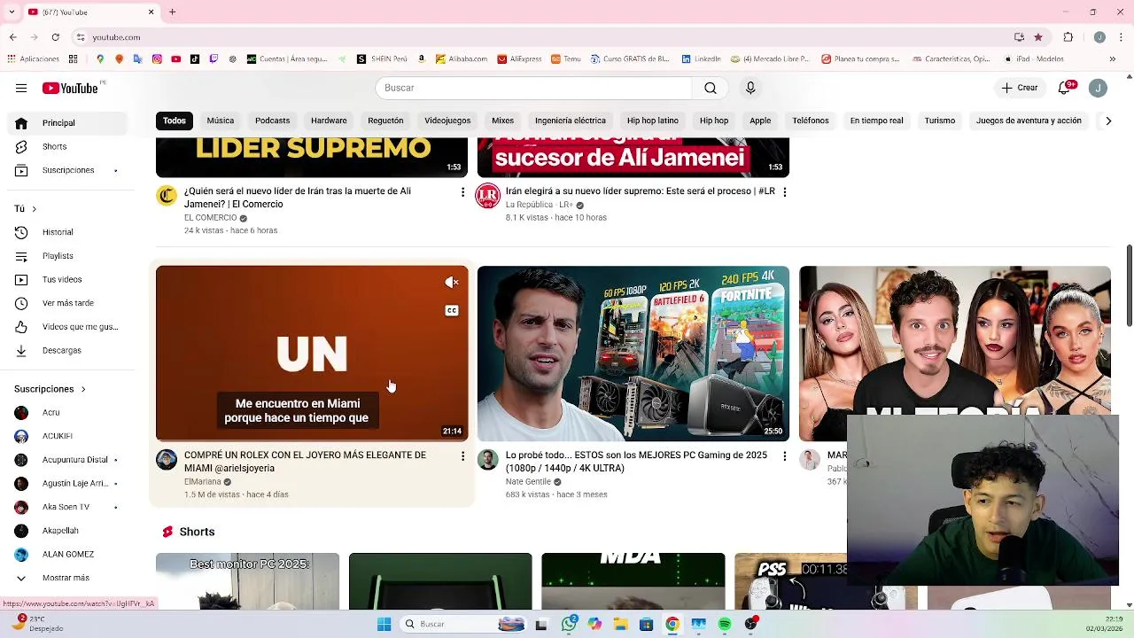Open AliExpress bookmark

point(519,59)
